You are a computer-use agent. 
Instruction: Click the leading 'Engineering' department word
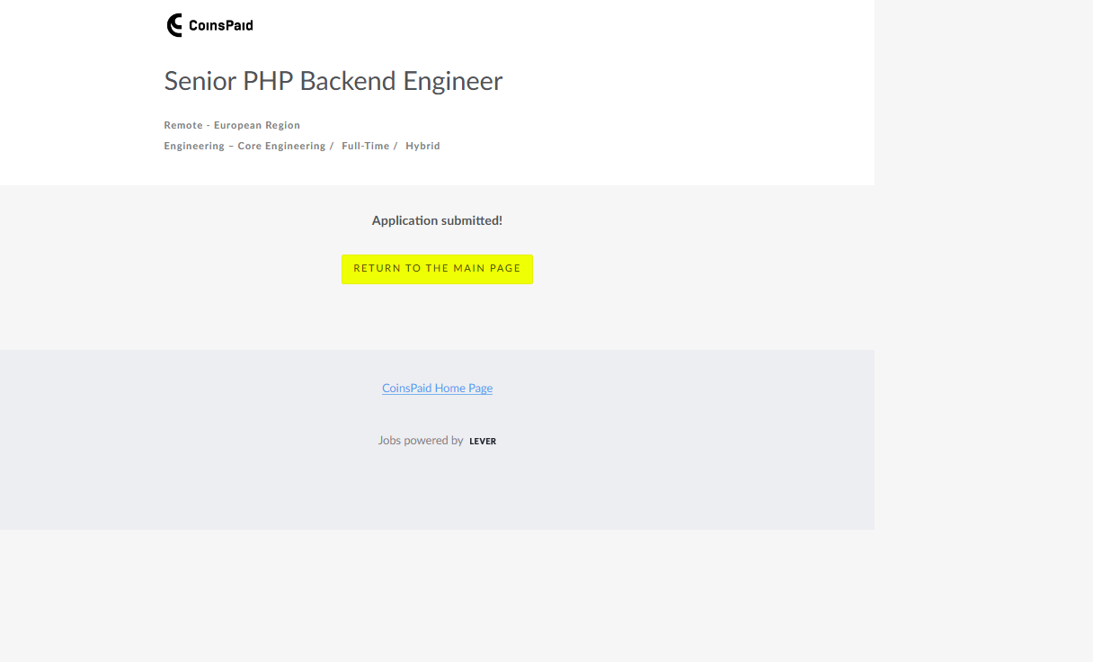(194, 146)
